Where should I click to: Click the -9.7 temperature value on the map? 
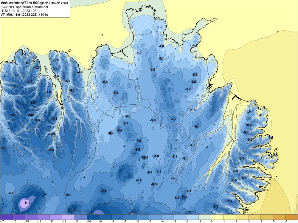pyautogui.click(x=33, y=103)
